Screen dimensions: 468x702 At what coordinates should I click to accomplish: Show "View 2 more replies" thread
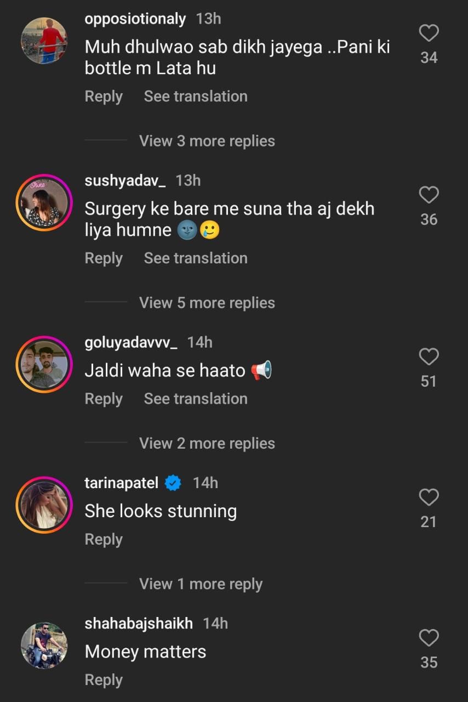click(x=207, y=443)
